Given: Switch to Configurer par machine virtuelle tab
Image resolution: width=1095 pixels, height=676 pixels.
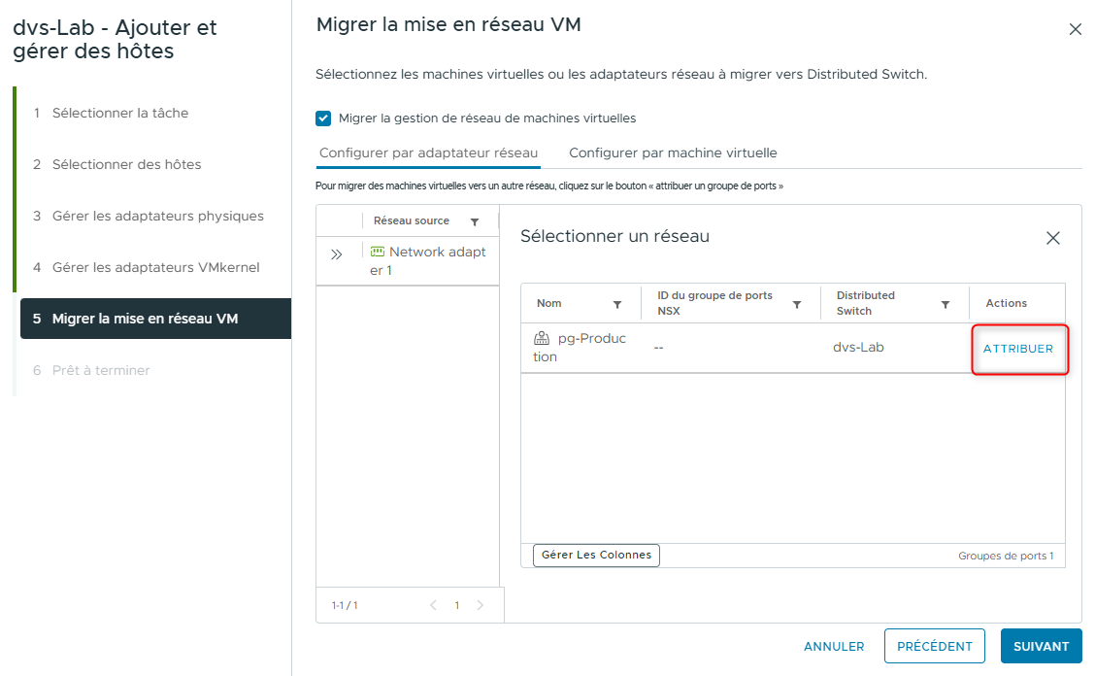Looking at the screenshot, I should point(672,153).
